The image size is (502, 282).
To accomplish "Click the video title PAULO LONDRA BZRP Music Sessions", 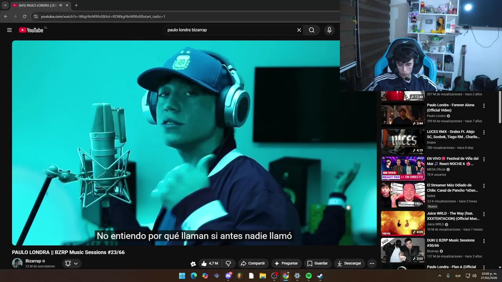I will click(68, 252).
